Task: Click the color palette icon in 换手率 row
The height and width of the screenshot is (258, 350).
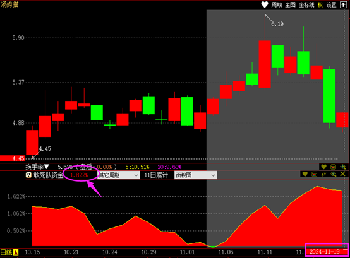Action: point(333,167)
